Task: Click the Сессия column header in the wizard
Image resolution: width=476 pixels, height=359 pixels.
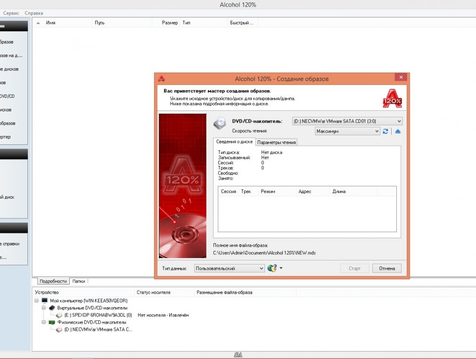Action: pyautogui.click(x=228, y=192)
